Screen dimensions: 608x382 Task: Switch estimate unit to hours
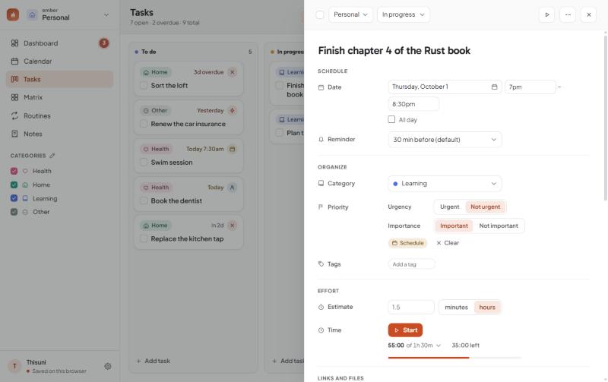pyautogui.click(x=487, y=308)
